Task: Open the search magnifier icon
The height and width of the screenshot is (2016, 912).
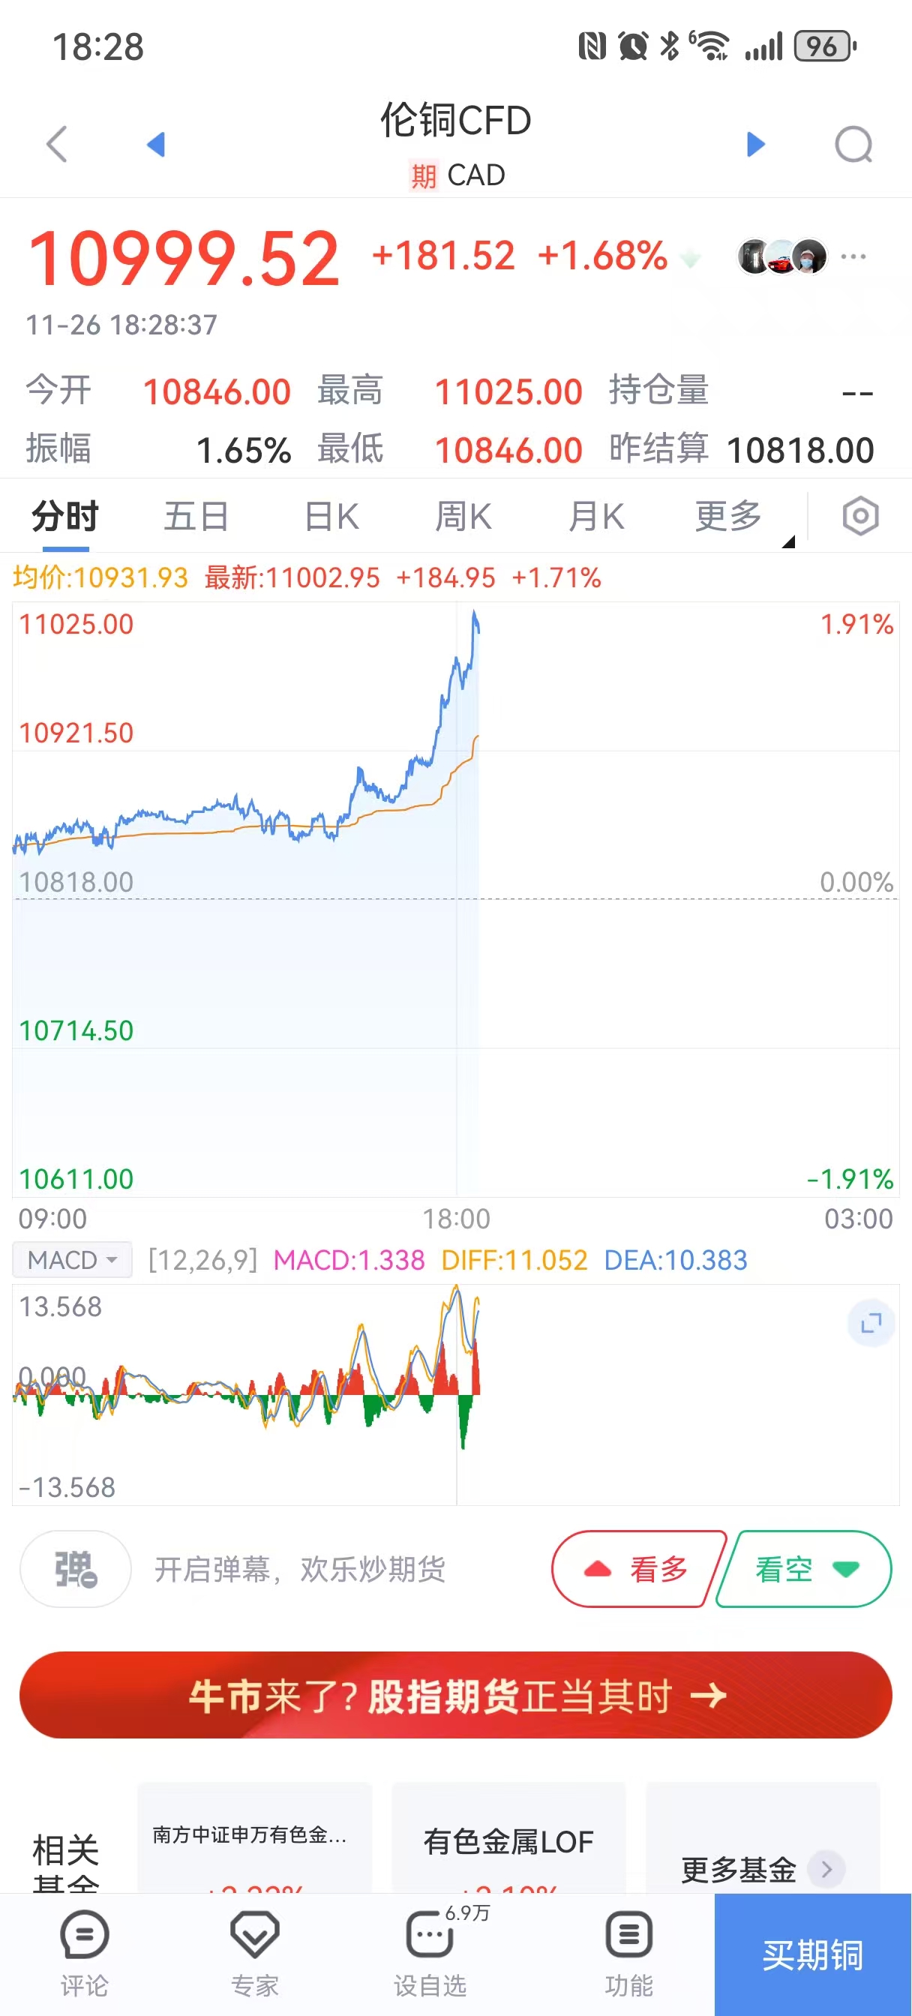Action: coord(853,144)
